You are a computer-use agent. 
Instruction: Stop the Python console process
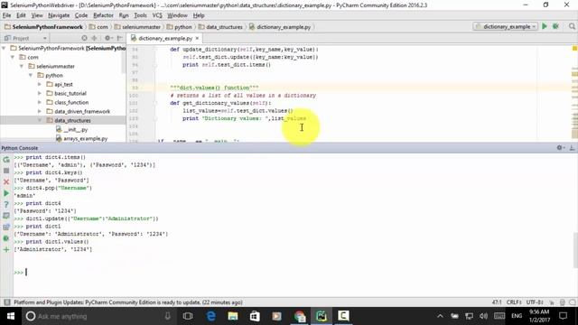point(6,171)
